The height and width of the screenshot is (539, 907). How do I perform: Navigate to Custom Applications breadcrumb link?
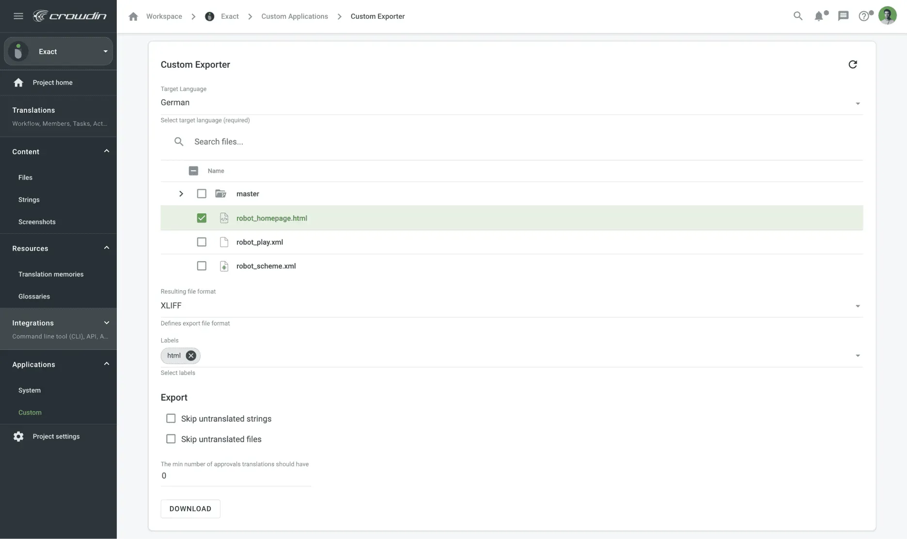pyautogui.click(x=295, y=16)
